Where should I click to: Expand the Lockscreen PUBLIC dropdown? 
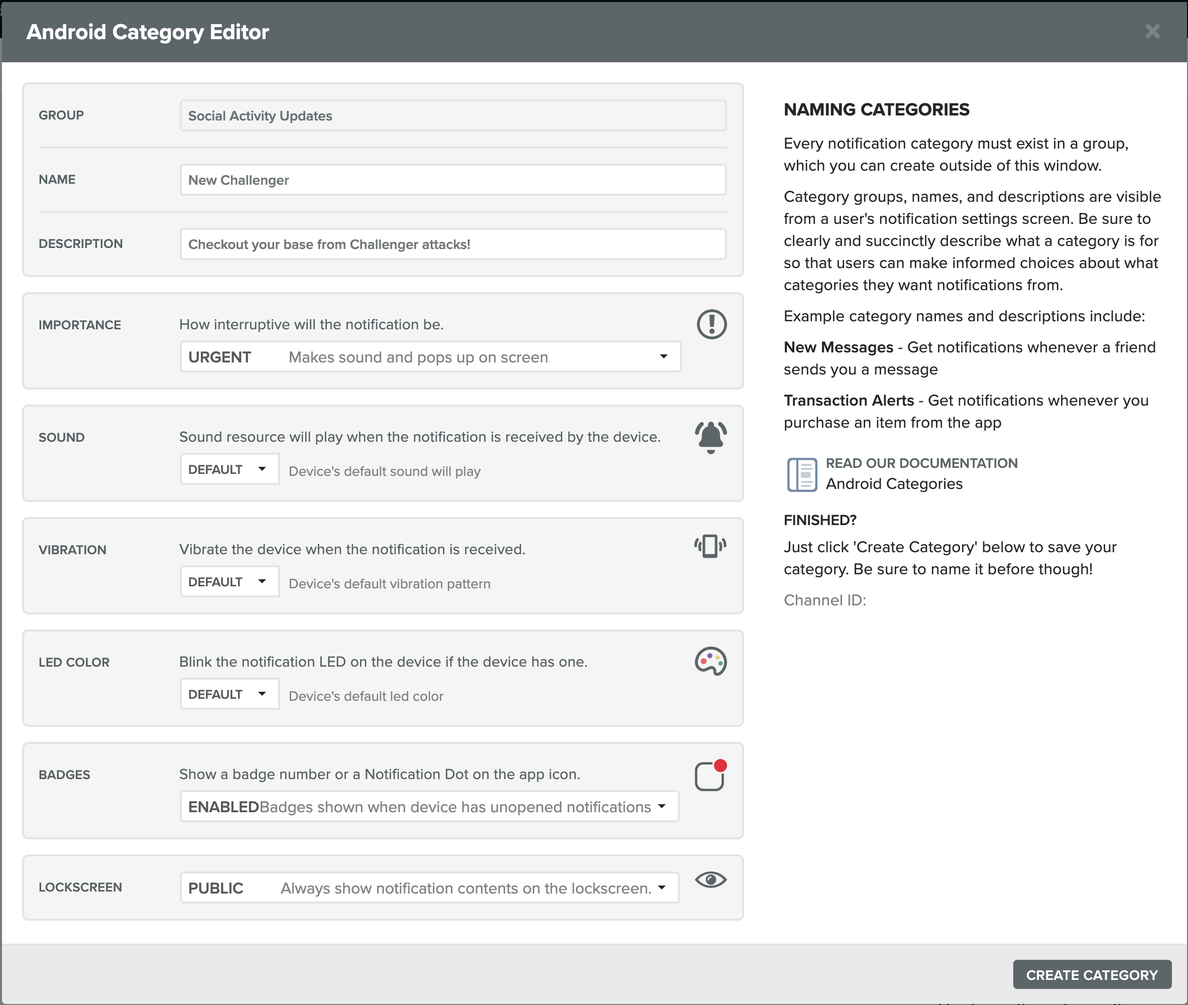point(429,888)
